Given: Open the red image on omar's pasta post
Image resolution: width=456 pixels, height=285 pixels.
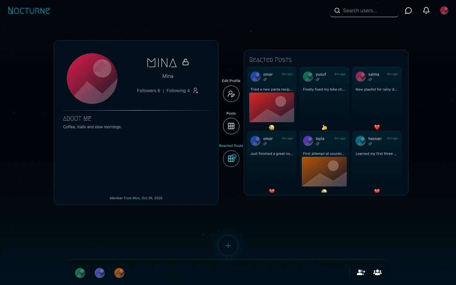Looking at the screenshot, I should (272, 107).
